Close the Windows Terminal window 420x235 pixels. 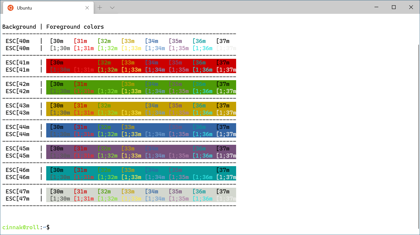click(411, 7)
